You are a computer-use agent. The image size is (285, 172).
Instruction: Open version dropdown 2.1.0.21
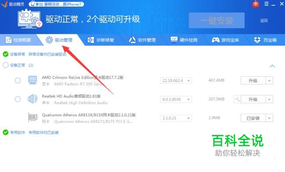tap(176, 118)
